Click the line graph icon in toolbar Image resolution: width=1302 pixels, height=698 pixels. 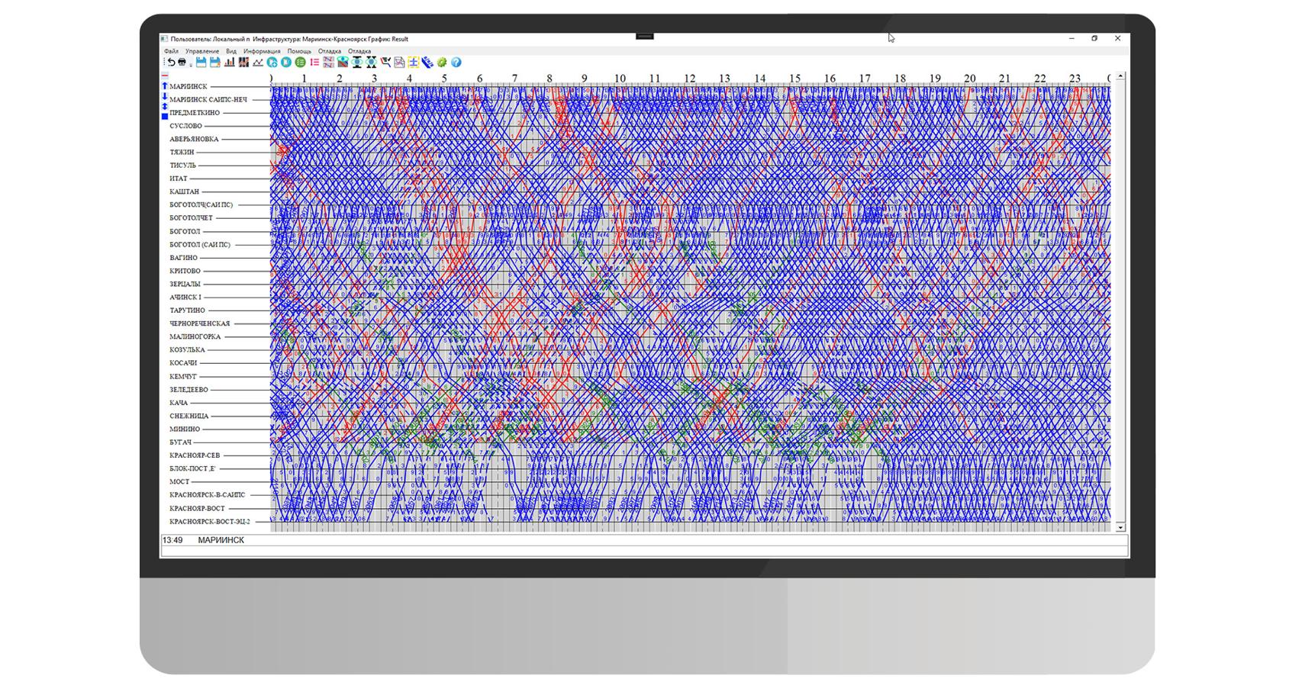258,63
